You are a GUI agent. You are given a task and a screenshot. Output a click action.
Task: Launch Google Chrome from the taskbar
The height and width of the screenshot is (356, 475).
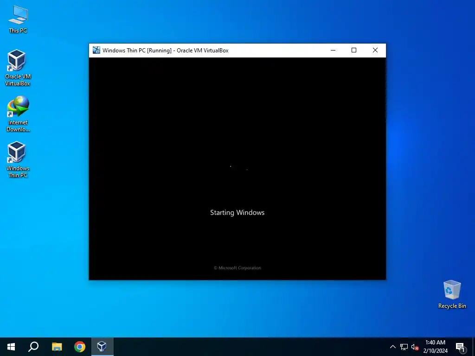click(80, 347)
